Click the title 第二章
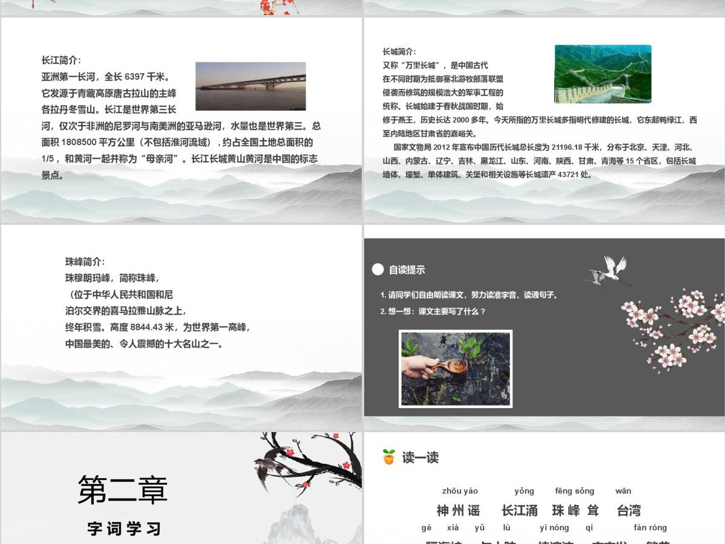Viewport: 726px width, 544px height. (123, 490)
